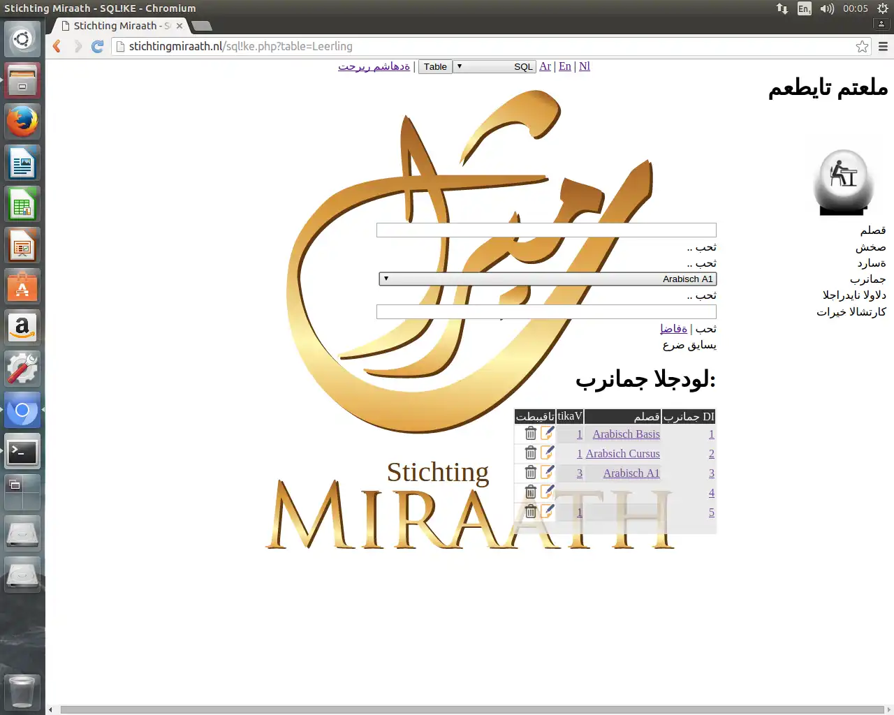Click trash icon in row with ID 4
Image resolution: width=894 pixels, height=715 pixels.
click(531, 492)
